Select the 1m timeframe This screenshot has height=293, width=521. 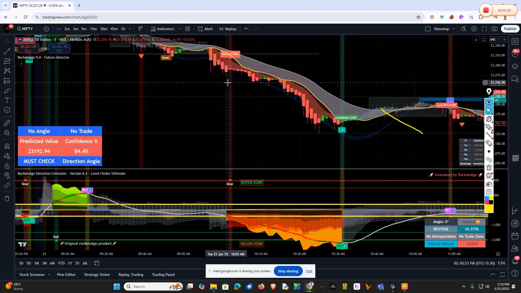(x=59, y=29)
